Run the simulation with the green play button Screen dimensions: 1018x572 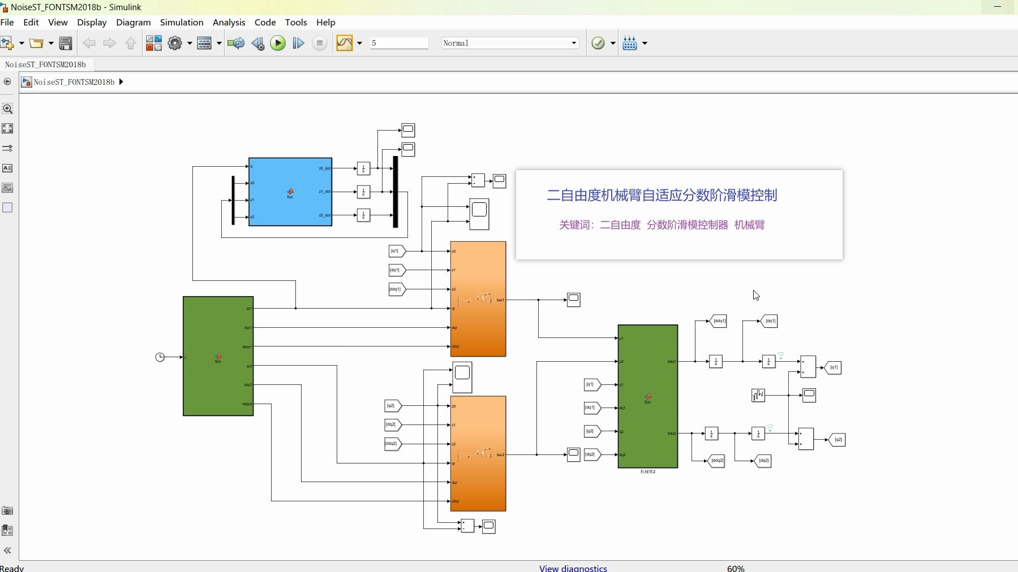[278, 43]
